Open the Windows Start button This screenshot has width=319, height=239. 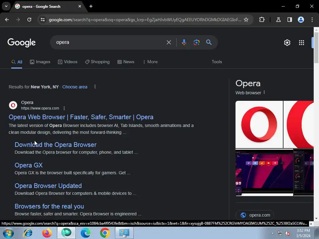coord(8,233)
